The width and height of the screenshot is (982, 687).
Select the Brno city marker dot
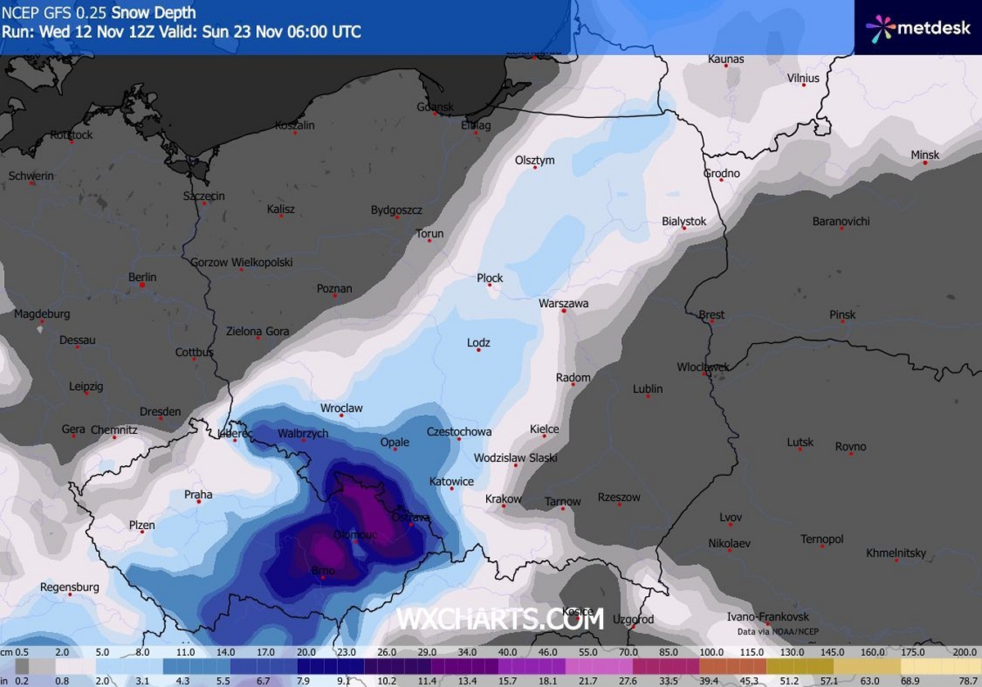(x=322, y=578)
